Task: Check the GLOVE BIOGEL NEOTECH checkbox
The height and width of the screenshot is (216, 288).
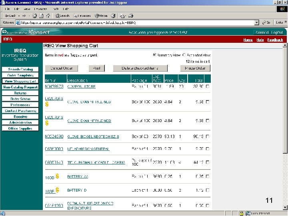Action: coord(208,136)
